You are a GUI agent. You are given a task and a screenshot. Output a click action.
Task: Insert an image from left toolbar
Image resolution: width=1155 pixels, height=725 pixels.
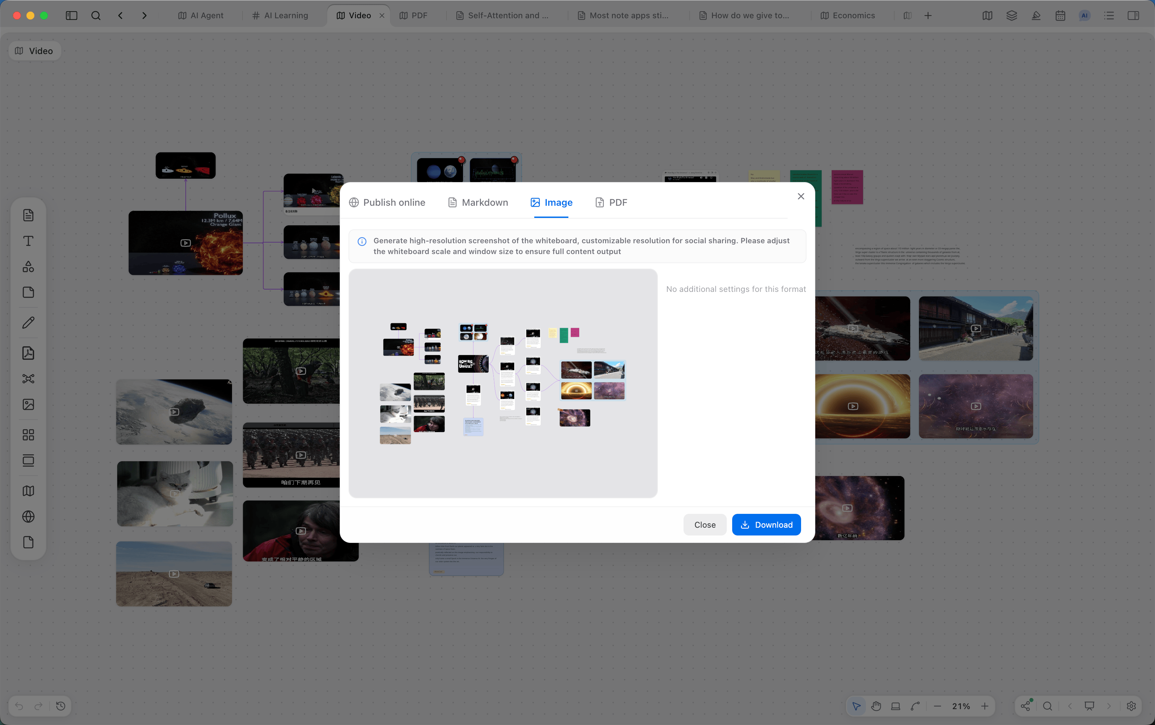point(28,404)
